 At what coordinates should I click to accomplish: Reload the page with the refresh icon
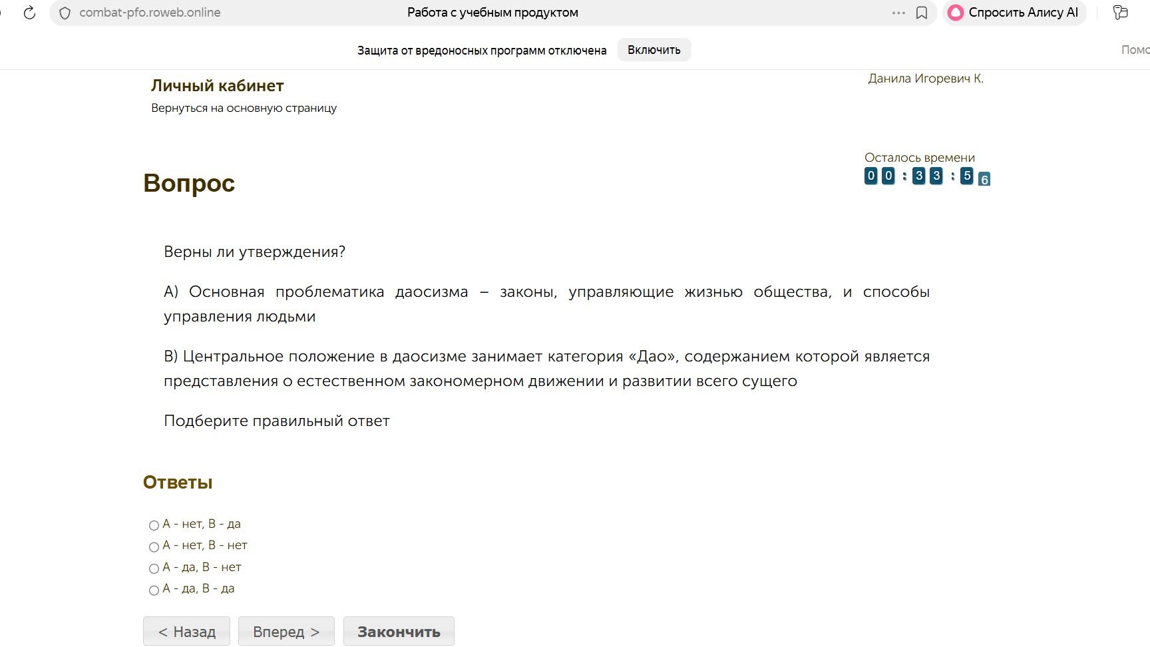(29, 13)
